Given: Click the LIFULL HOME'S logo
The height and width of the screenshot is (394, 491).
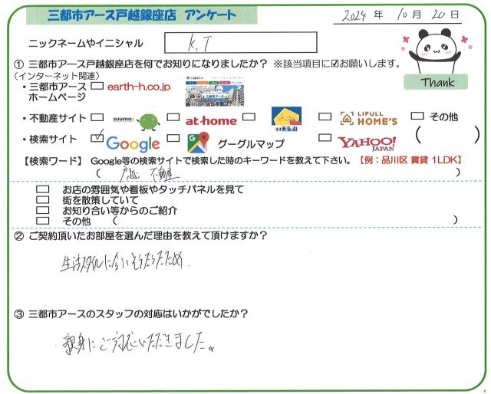Looking at the screenshot, I should pyautogui.click(x=368, y=119).
